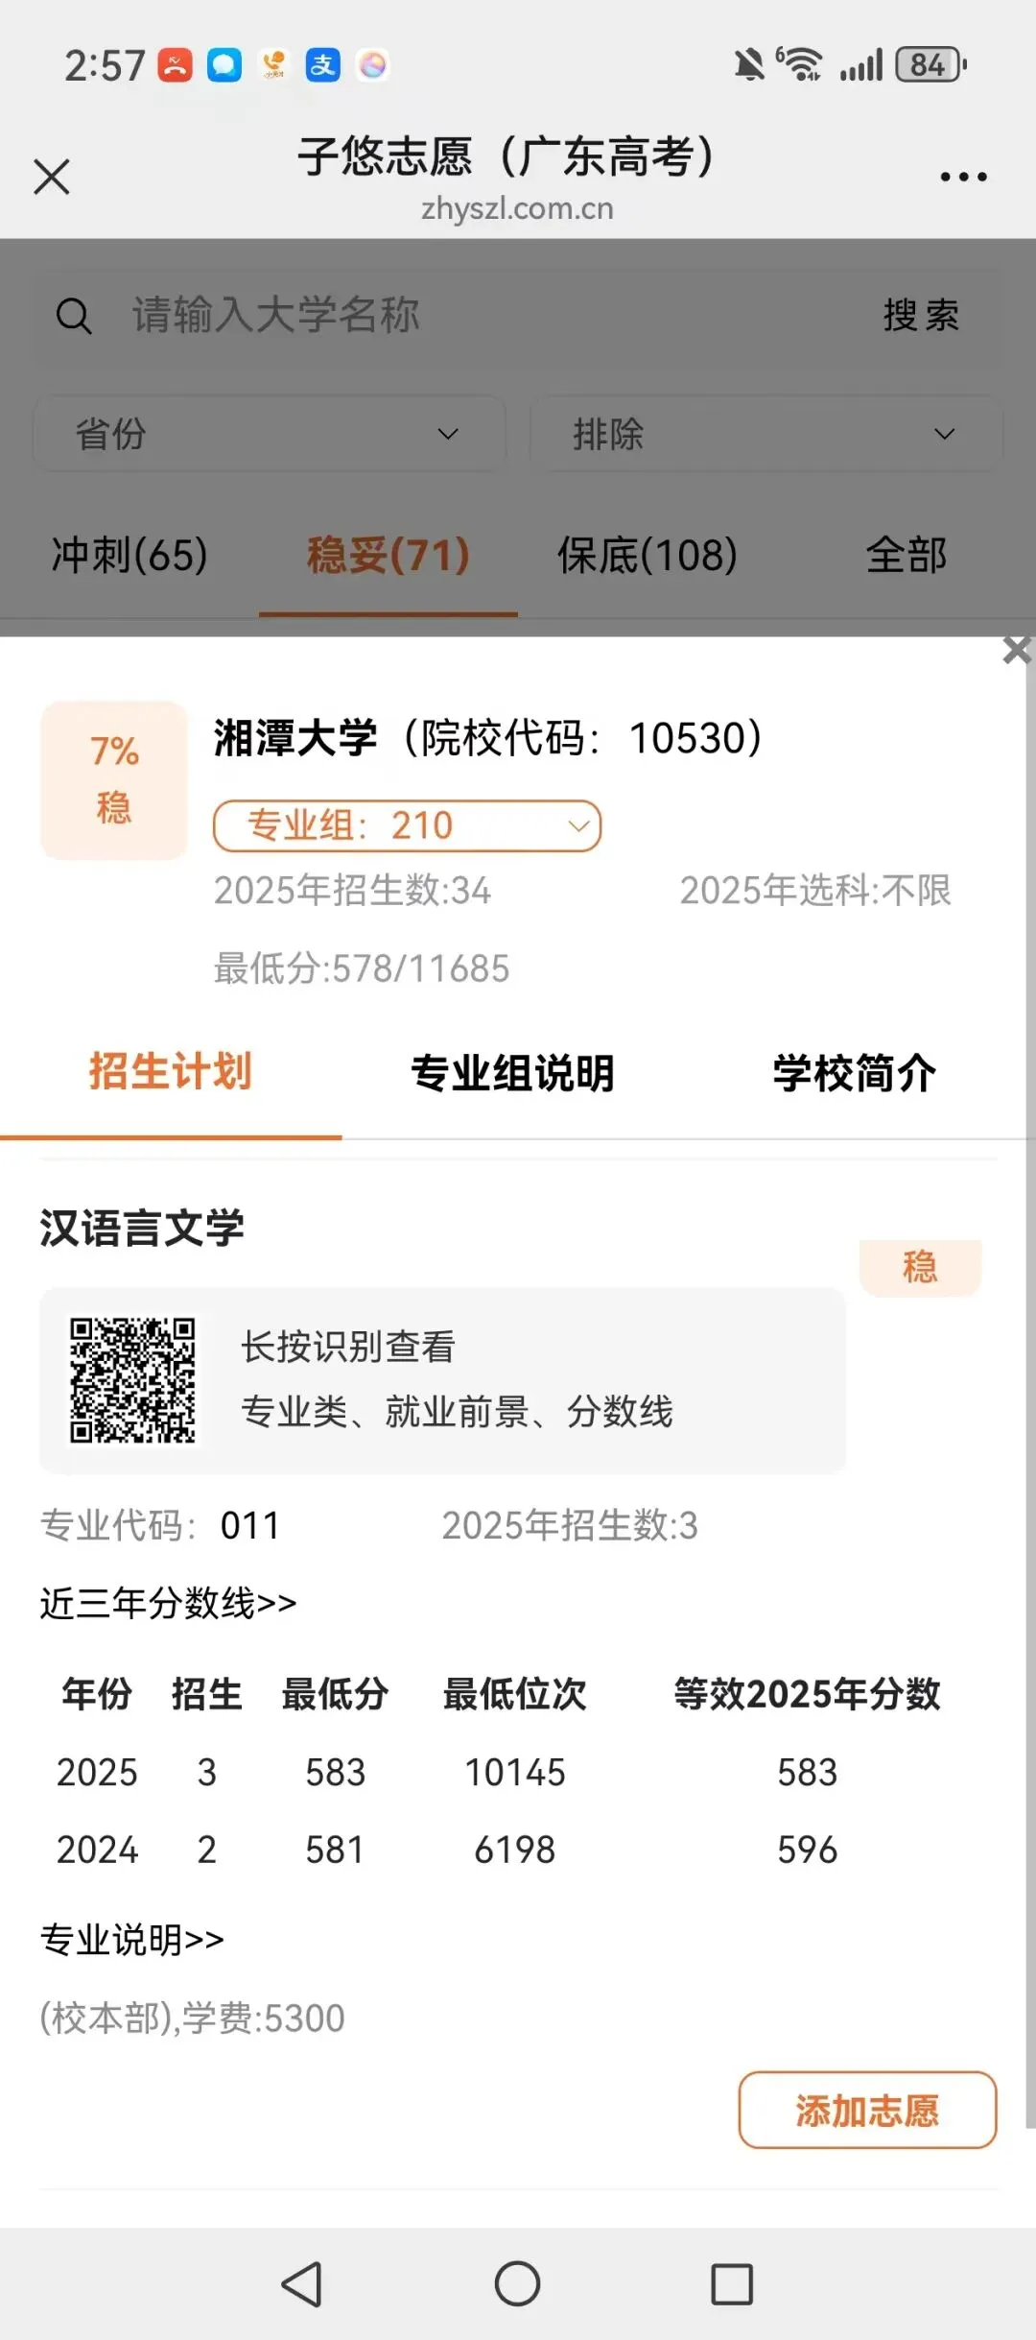Screen dimensions: 1036x2340
Task: Close the webview with the X icon
Action: (x=52, y=177)
